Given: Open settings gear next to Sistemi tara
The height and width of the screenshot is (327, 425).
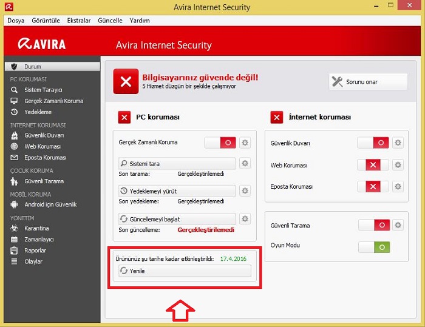Looking at the screenshot, I should pyautogui.click(x=245, y=163).
